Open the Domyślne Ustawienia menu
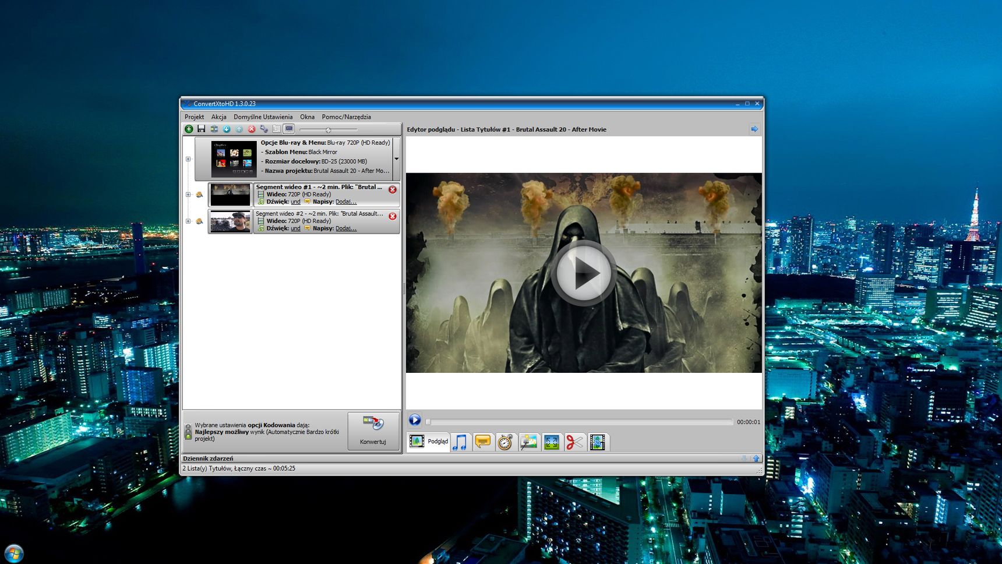 pos(263,117)
